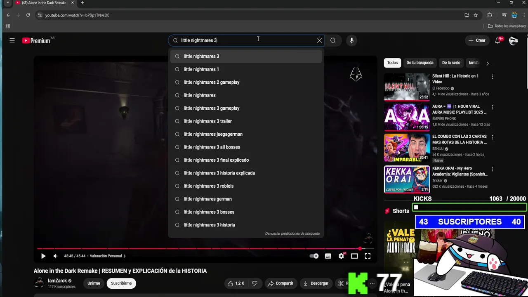
Task: Dislike the video
Action: click(255, 283)
